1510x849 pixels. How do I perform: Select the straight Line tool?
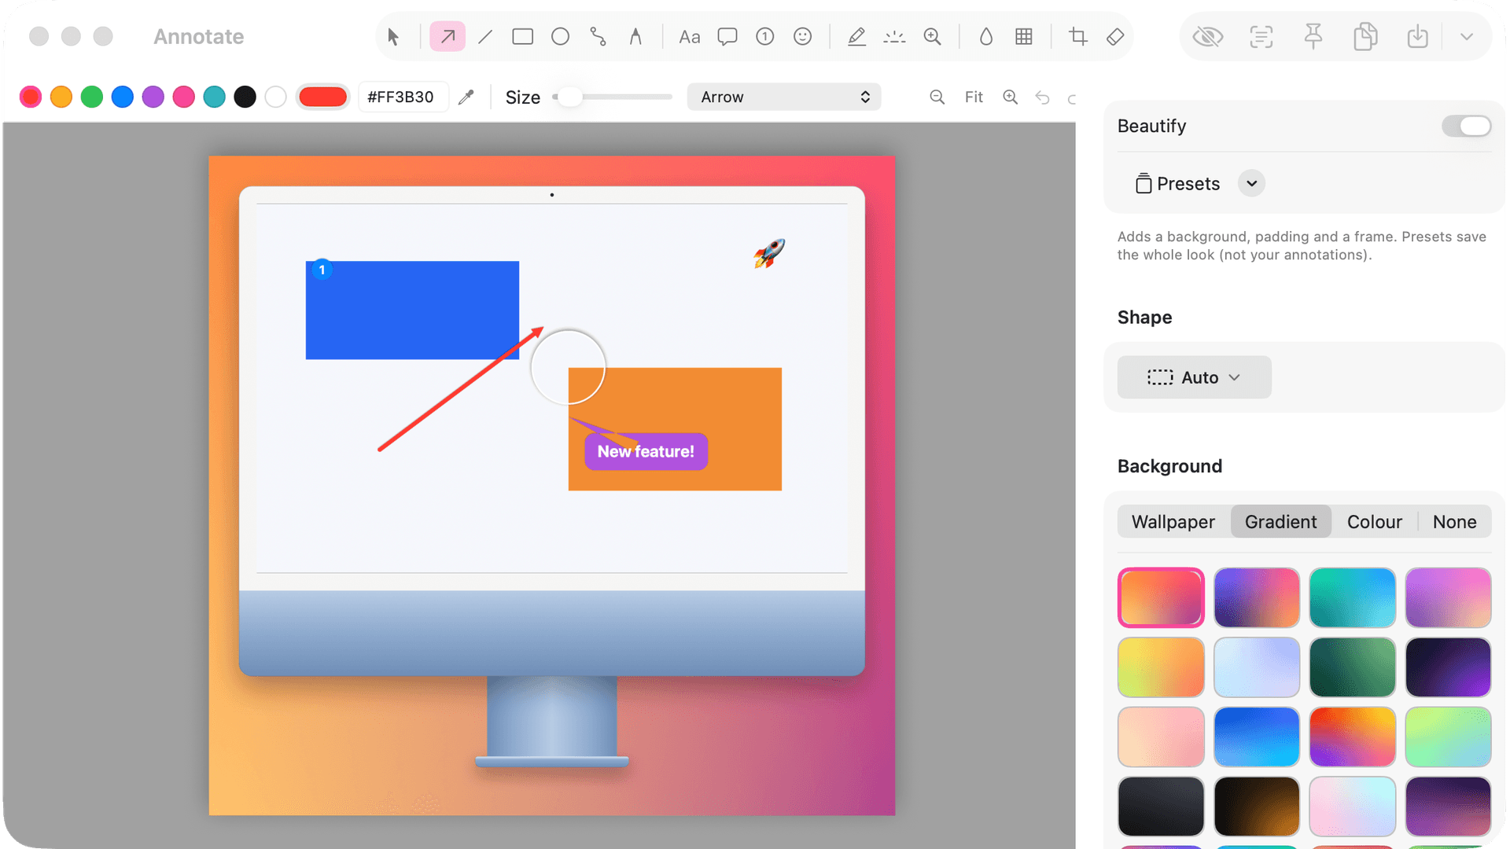click(485, 37)
